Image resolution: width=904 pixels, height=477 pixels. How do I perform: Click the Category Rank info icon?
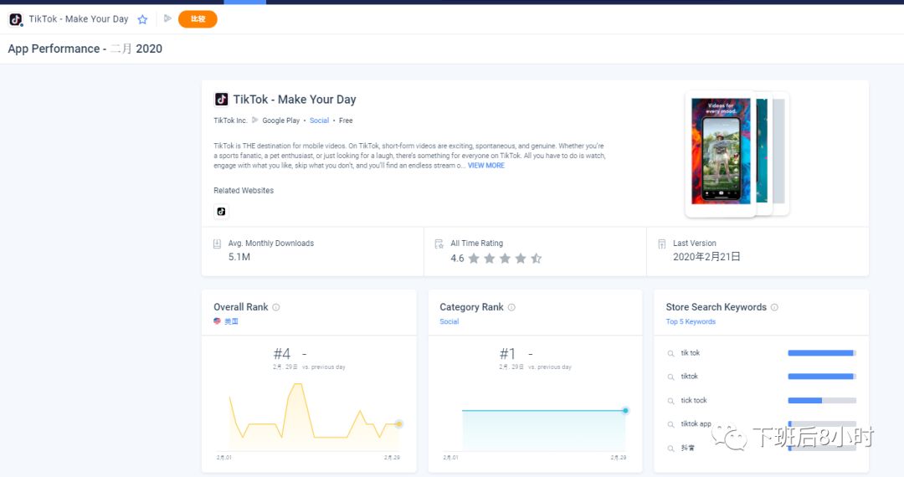tap(511, 307)
